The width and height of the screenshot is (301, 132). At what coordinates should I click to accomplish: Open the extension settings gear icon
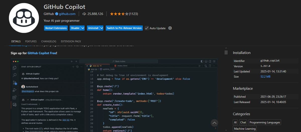(170, 28)
